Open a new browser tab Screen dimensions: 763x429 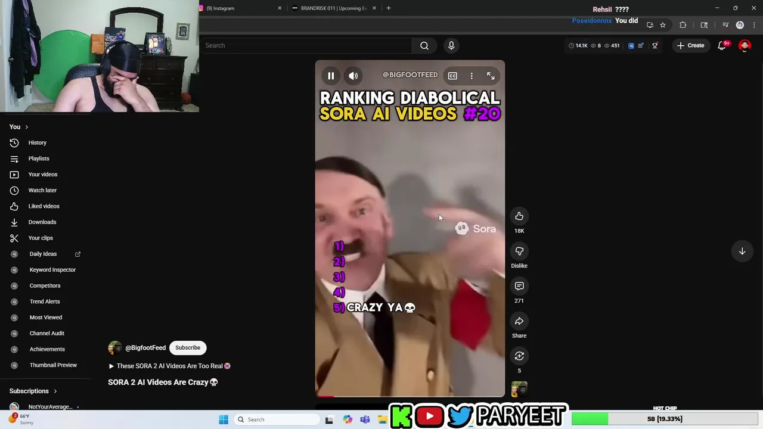coord(389,8)
